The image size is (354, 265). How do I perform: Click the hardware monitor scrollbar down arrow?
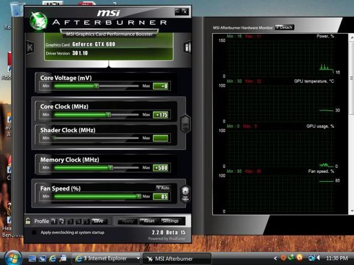click(x=352, y=211)
